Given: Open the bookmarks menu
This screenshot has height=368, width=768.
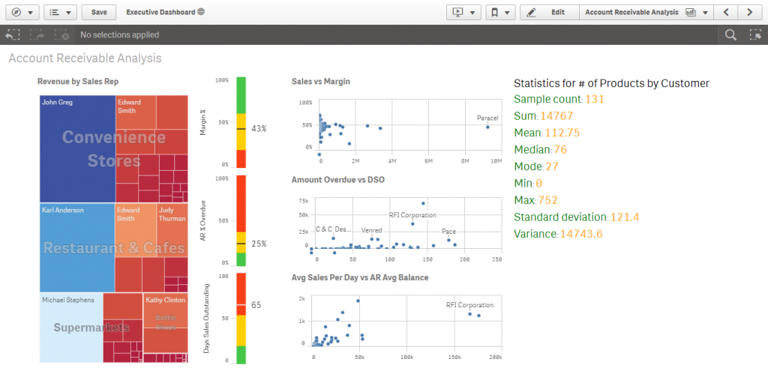Looking at the screenshot, I should point(499,12).
